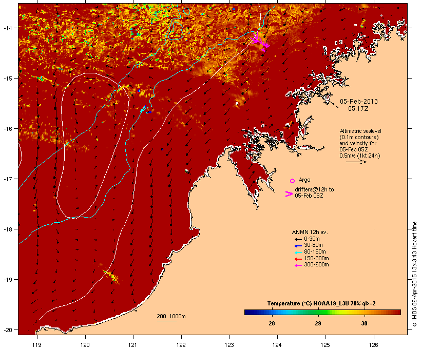Screen dimensions: 421x349
Task: Click the text 0.5m/s (1kt 24h)
Action: point(360,156)
